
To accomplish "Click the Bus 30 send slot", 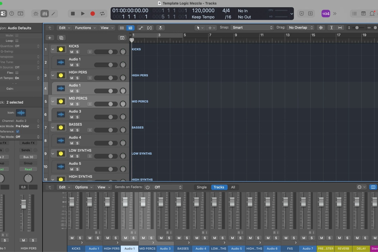I will (28, 157).
